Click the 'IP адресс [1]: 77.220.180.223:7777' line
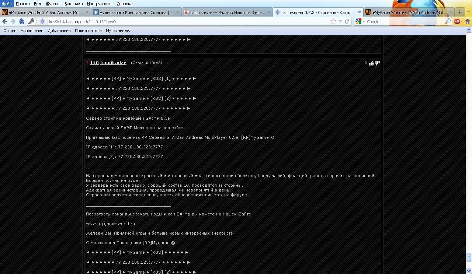The width and height of the screenshot is (472, 274). [124, 147]
